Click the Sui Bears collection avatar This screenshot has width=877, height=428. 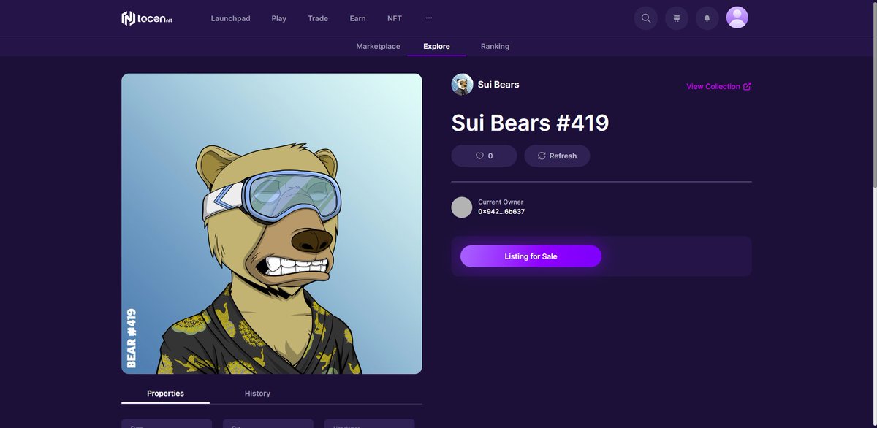click(462, 85)
